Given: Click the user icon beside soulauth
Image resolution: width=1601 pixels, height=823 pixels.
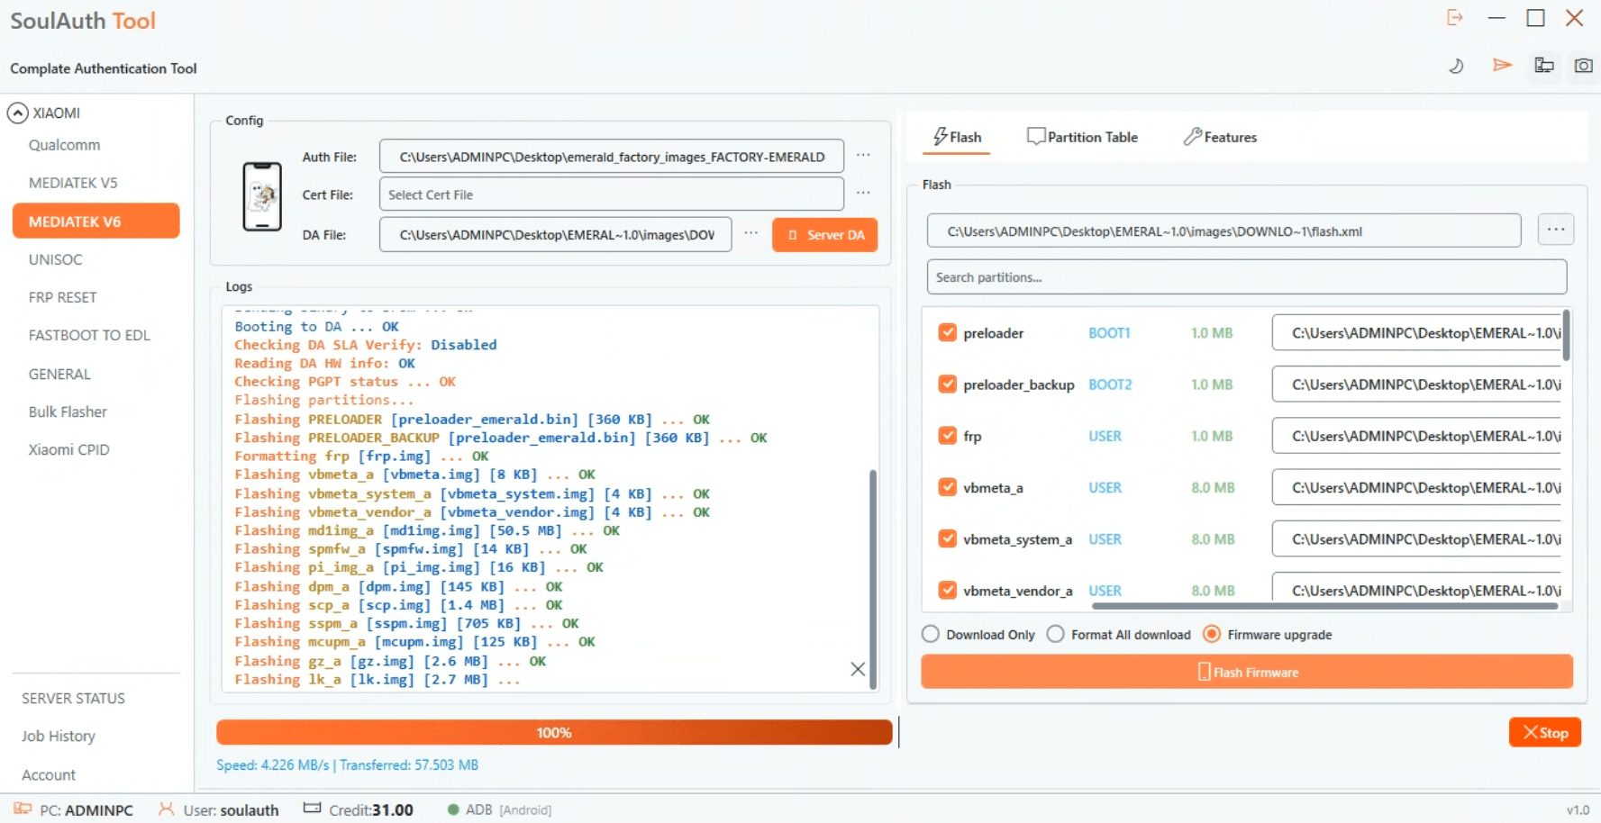Looking at the screenshot, I should (167, 809).
